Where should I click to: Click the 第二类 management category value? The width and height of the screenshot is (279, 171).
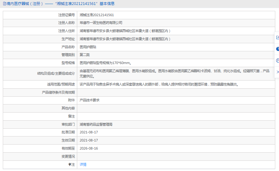[85, 55]
